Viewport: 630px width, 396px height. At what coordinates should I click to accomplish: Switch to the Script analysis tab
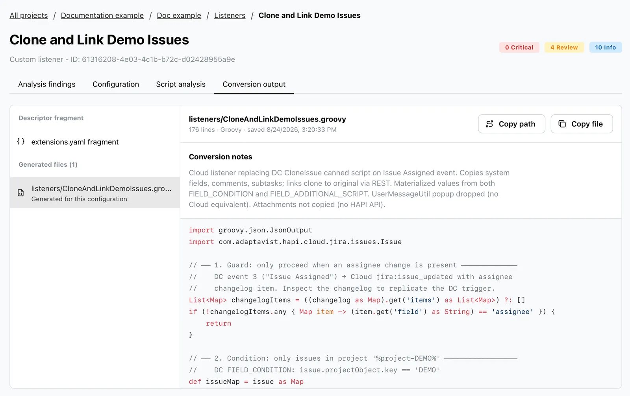pyautogui.click(x=181, y=84)
